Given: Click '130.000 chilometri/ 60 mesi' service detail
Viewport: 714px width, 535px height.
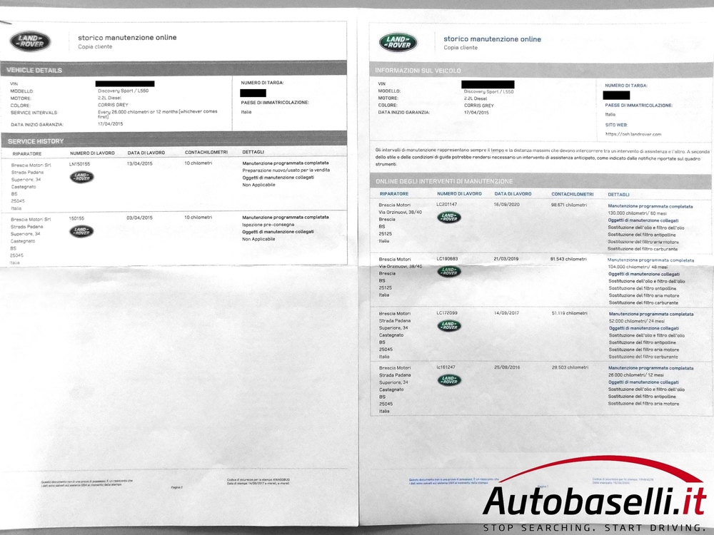Looking at the screenshot, I should point(637,213).
